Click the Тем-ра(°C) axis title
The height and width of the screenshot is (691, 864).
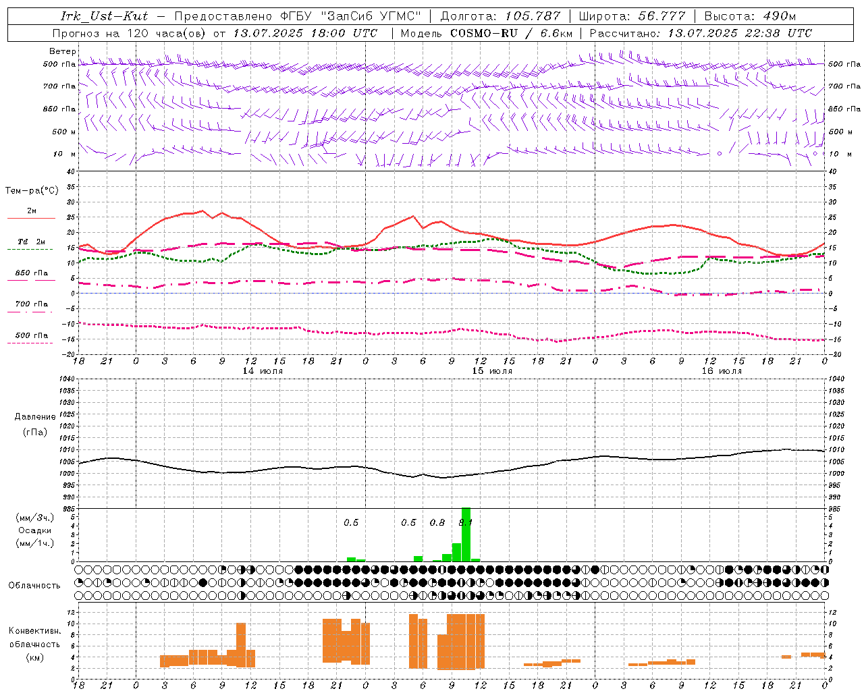pyautogui.click(x=32, y=191)
